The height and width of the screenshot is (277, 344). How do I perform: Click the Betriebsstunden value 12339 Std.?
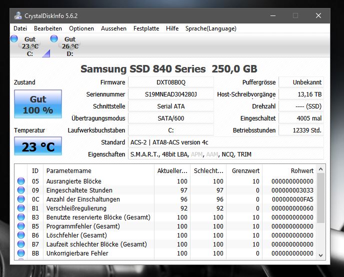(301, 130)
